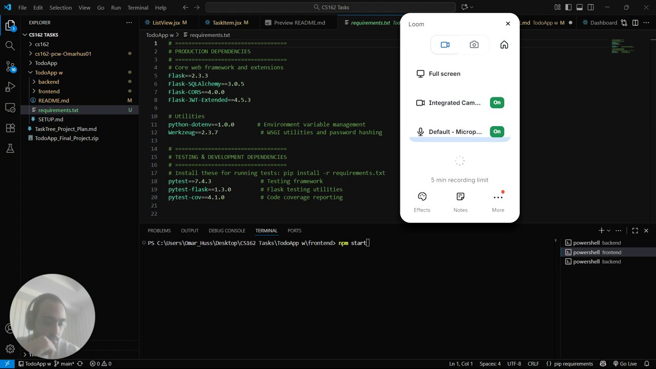Select Loom screenshot camera mode
656x369 pixels.
pos(474,45)
